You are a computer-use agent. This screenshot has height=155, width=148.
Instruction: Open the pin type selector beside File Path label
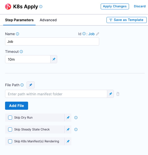pyautogui.click(x=31, y=85)
